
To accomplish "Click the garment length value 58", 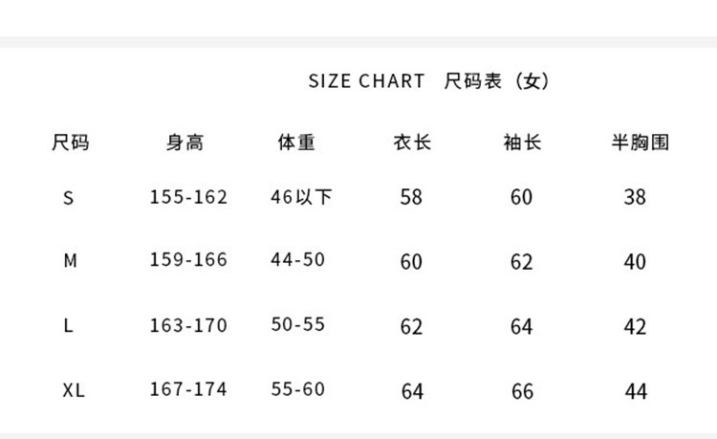I will [x=411, y=197].
